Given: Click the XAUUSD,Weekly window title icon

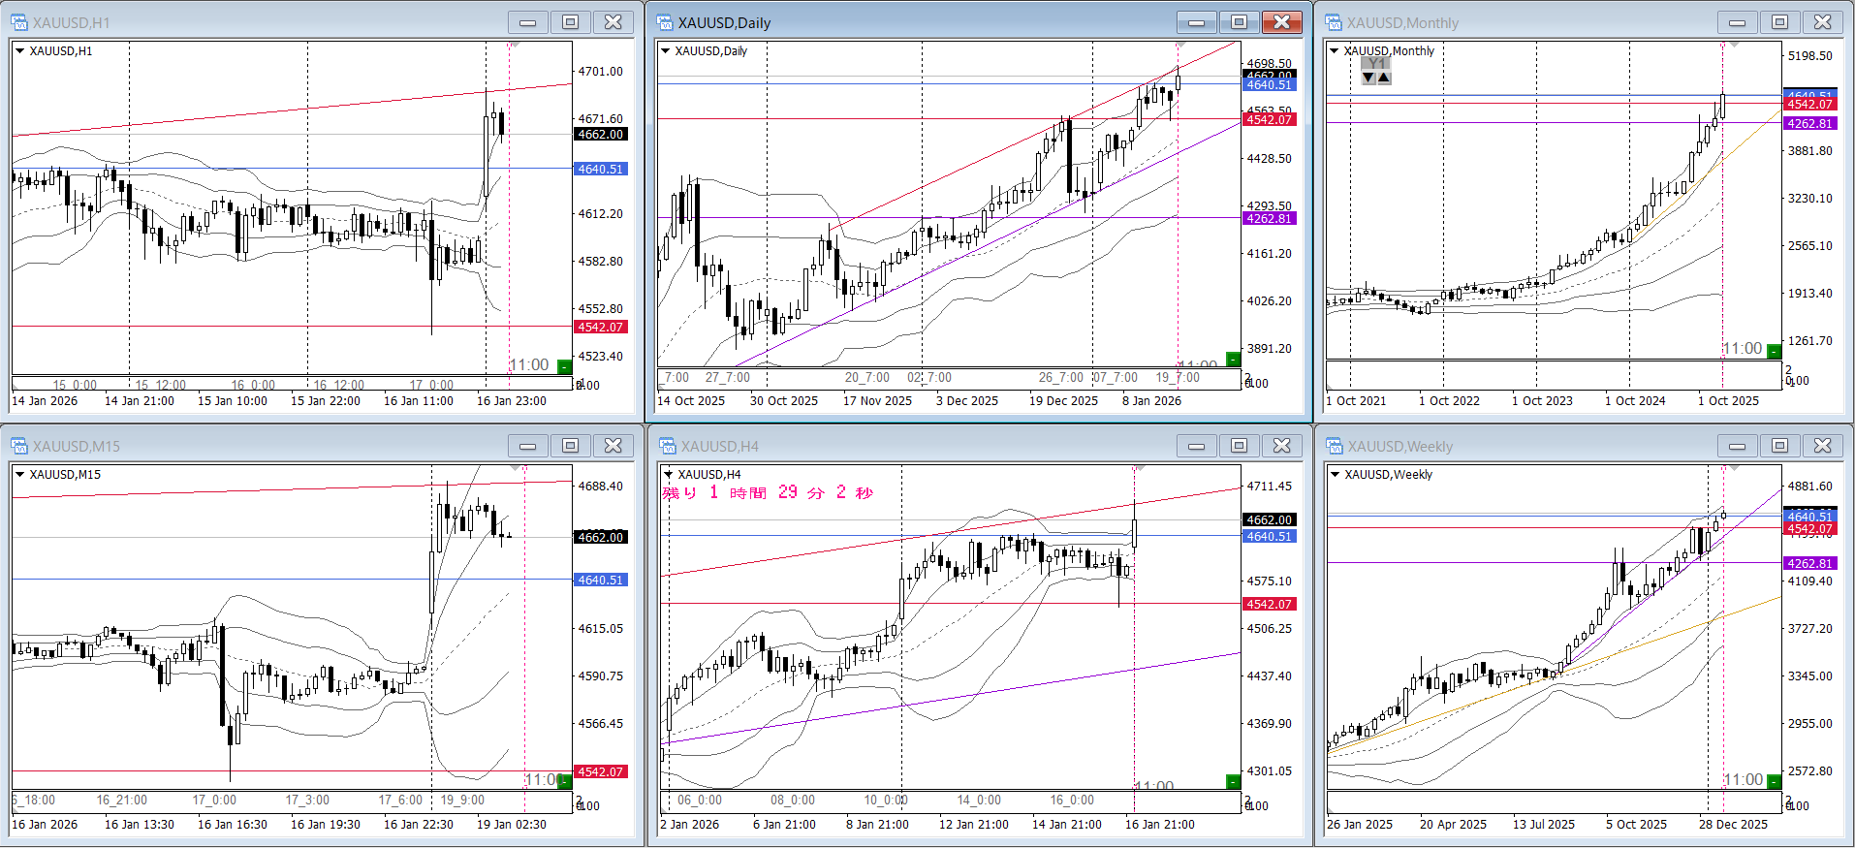Looking at the screenshot, I should pos(1334,446).
